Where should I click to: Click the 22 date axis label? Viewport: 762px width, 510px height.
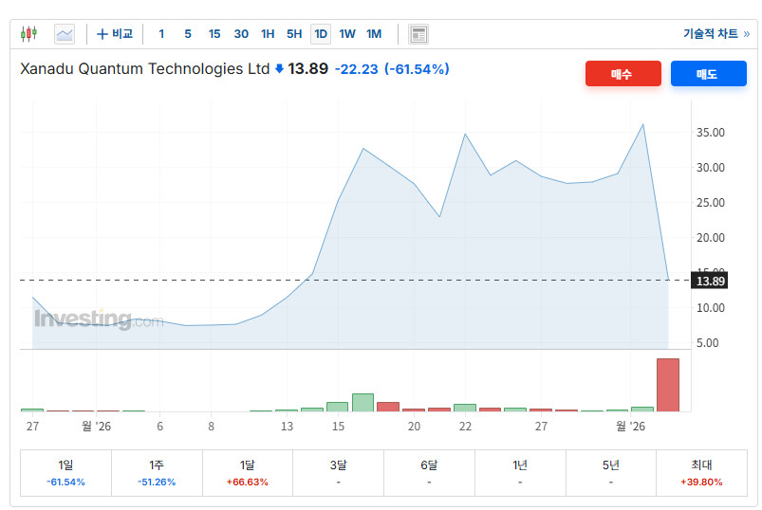click(465, 426)
